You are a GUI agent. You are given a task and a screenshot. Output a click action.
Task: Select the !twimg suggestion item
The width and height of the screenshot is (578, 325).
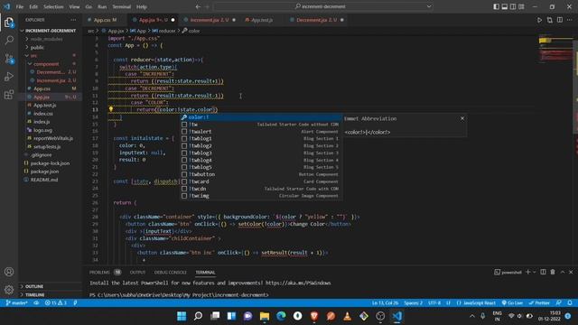[x=261, y=196]
